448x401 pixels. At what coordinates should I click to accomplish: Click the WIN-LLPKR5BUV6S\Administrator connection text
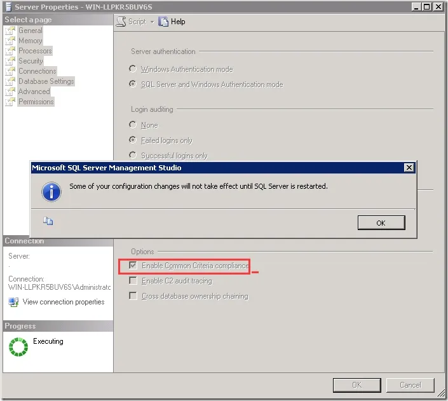point(60,287)
